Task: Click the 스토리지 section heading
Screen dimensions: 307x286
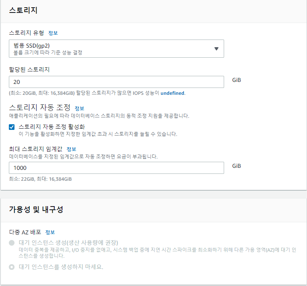Action: point(23,10)
